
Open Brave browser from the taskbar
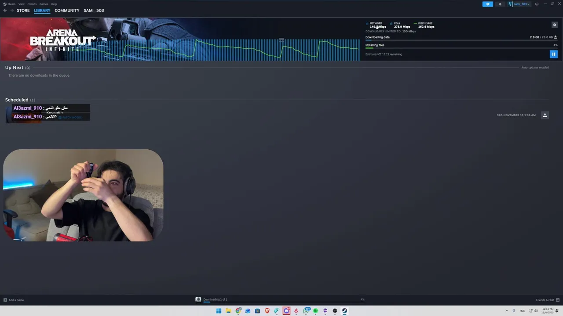(267, 311)
